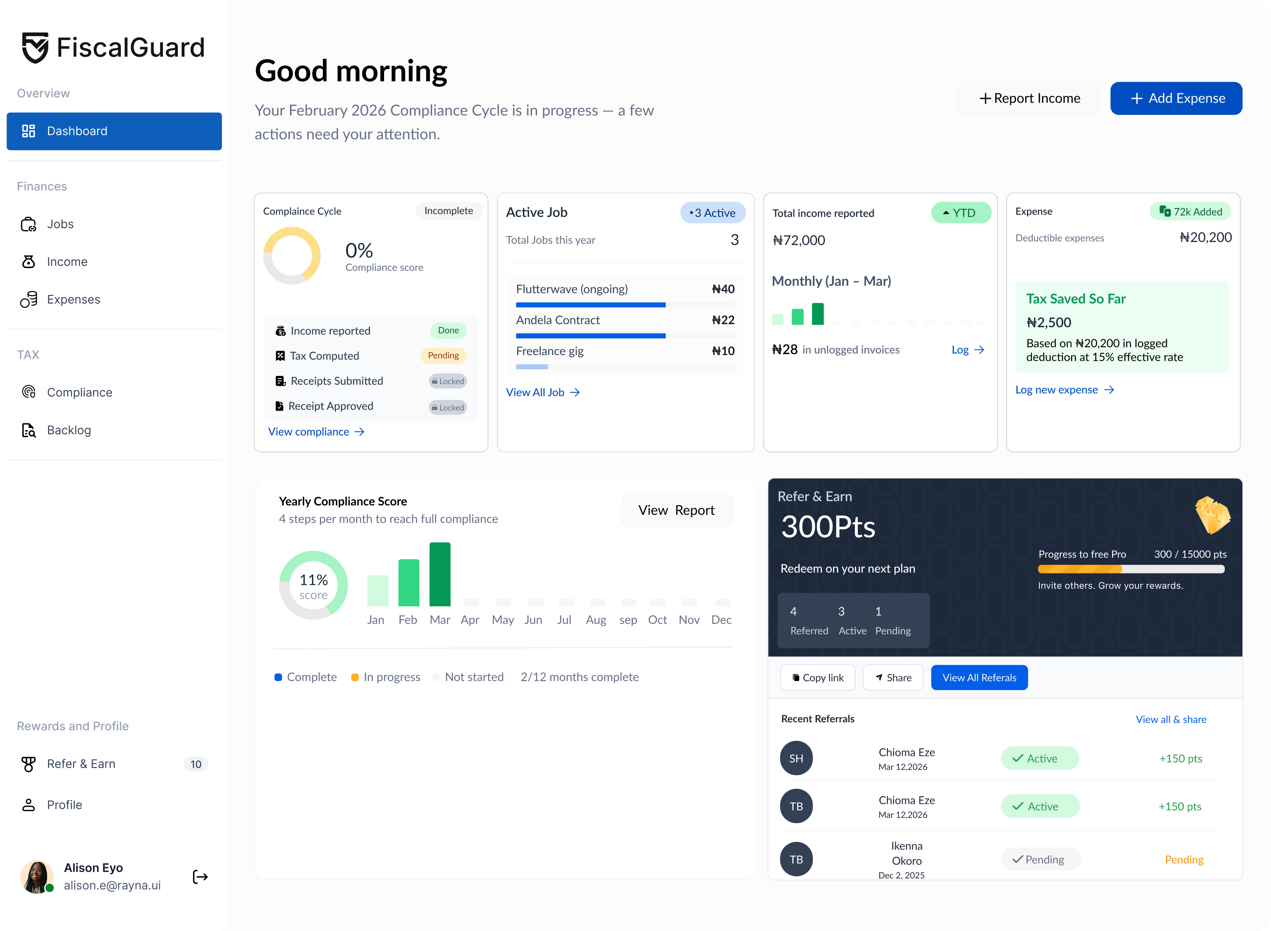Open the Backlog page
Image resolution: width=1271 pixels, height=931 pixels.
(x=115, y=430)
